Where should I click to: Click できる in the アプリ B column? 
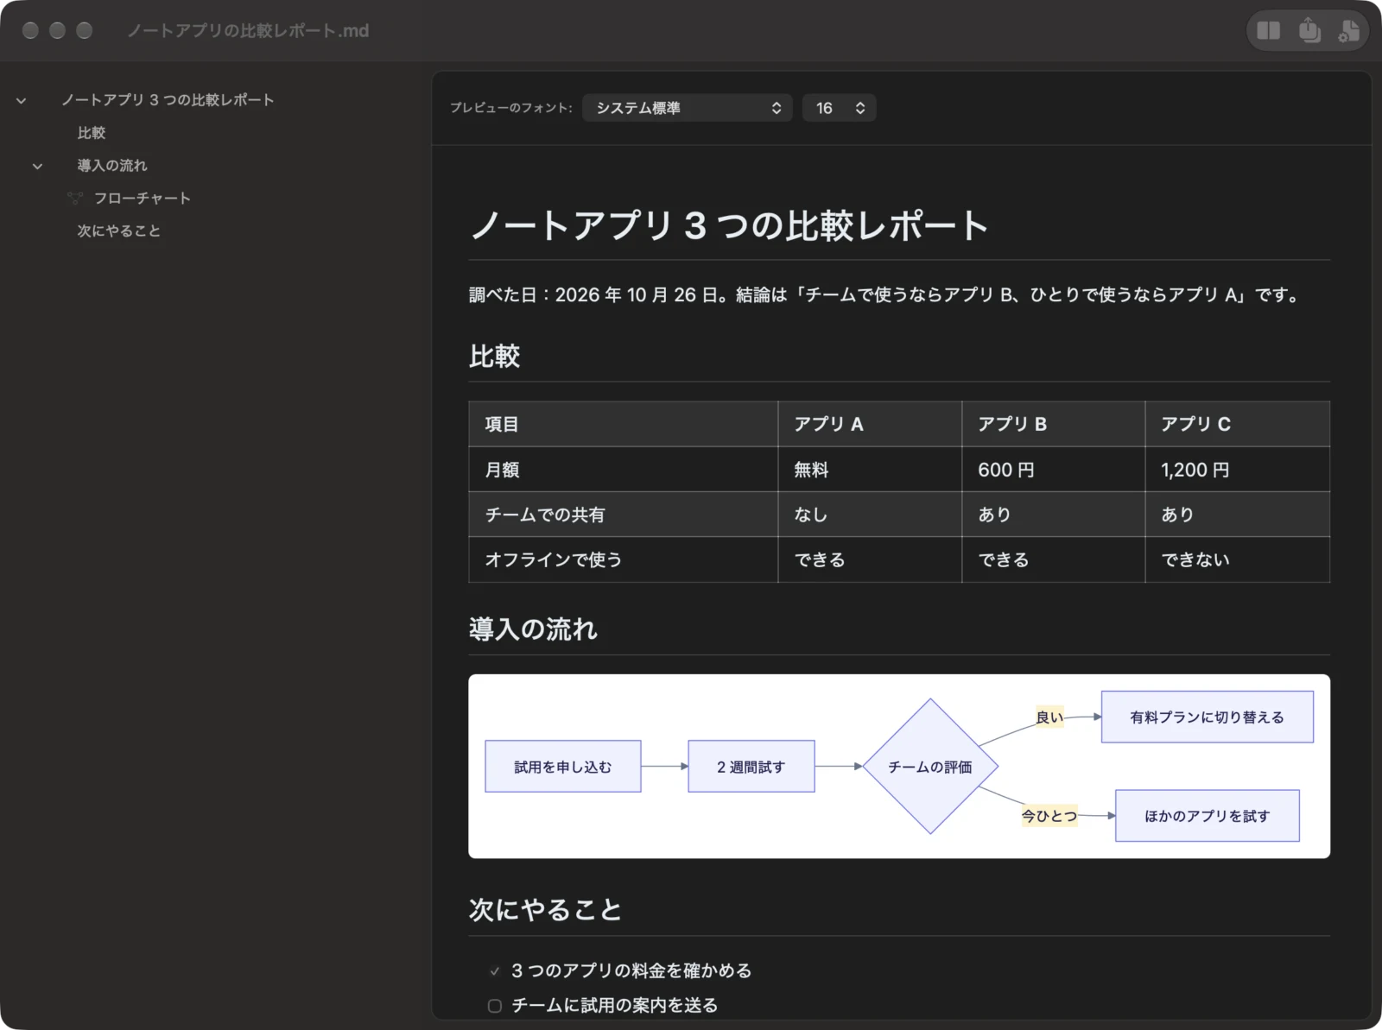pyautogui.click(x=1054, y=559)
